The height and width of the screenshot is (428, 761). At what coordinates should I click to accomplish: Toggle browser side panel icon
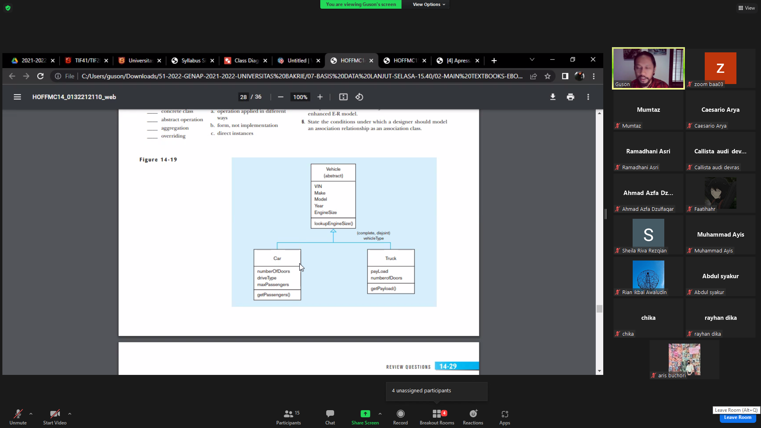(565, 76)
